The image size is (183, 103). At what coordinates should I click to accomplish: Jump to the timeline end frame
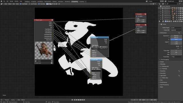(x=84, y=100)
